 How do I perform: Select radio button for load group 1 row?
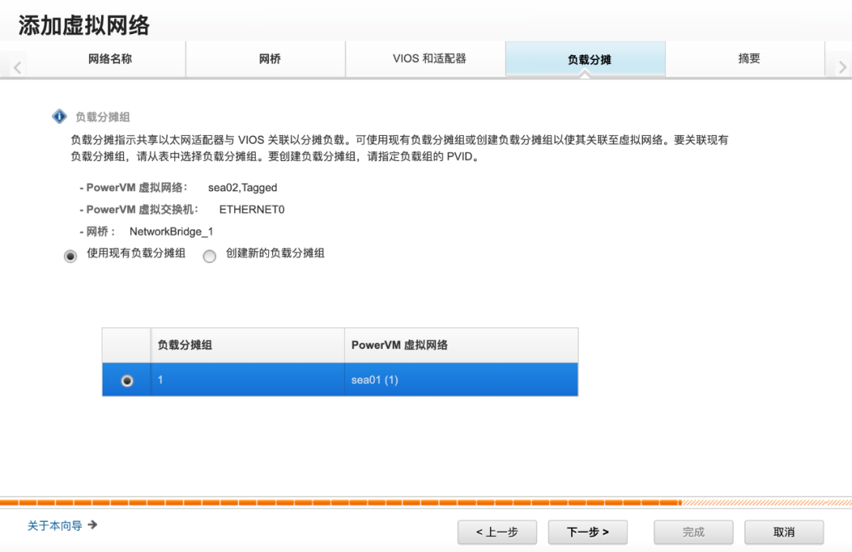click(127, 380)
